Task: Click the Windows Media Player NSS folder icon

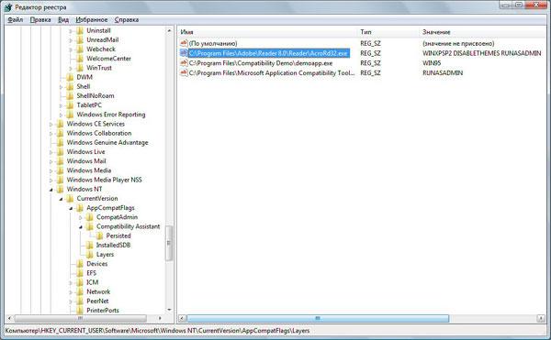Action: tap(61, 180)
